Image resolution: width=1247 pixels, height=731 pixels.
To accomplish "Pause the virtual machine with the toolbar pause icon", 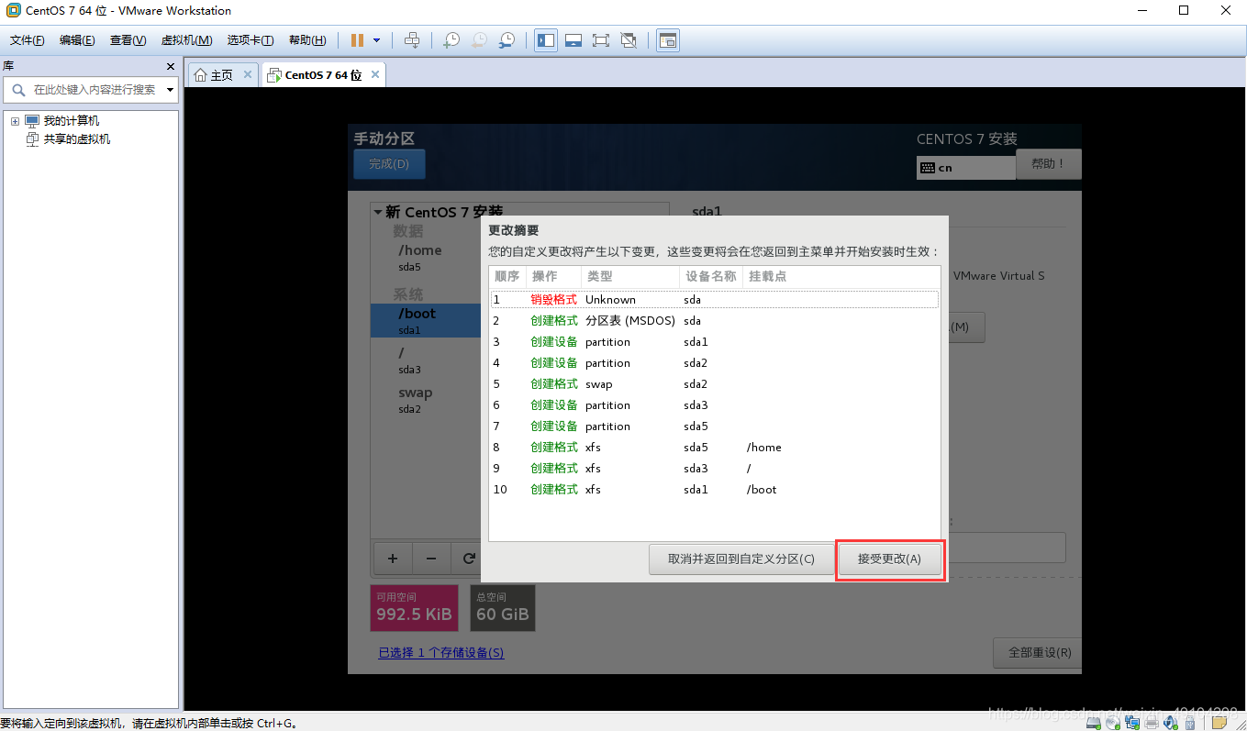I will pyautogui.click(x=357, y=40).
